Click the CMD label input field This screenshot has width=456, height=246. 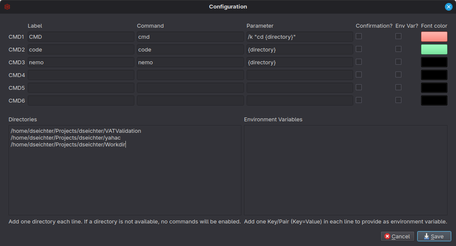click(x=81, y=37)
